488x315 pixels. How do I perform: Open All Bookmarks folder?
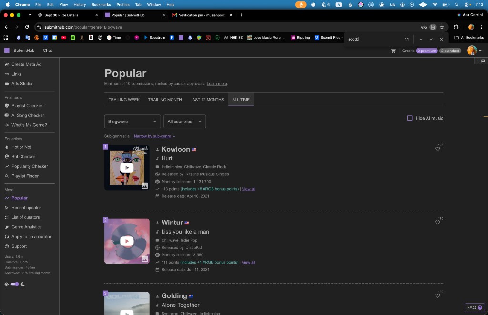tap(469, 37)
